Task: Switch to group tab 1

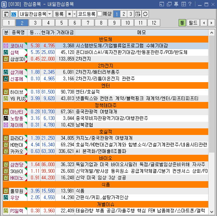Action: 9,23
